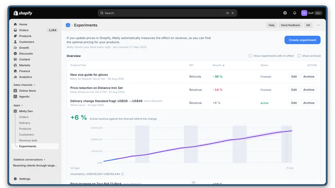This screenshot has height=188, width=335.
Task: Select the Agentic channel icon
Action: pyautogui.click(x=15, y=97)
